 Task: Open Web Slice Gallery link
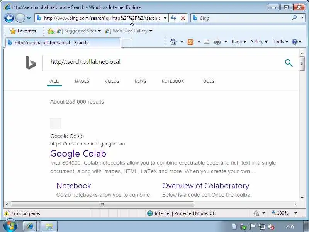(x=127, y=31)
